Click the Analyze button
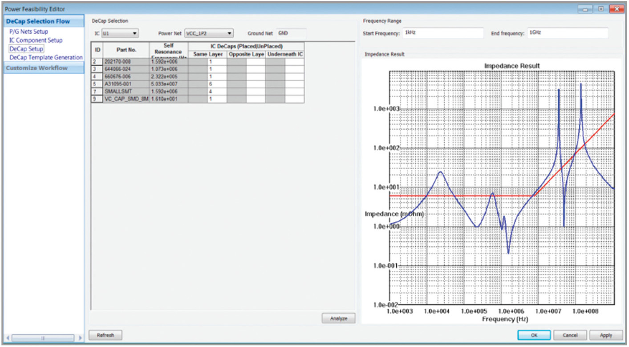This screenshot has height=347, width=629. click(338, 318)
